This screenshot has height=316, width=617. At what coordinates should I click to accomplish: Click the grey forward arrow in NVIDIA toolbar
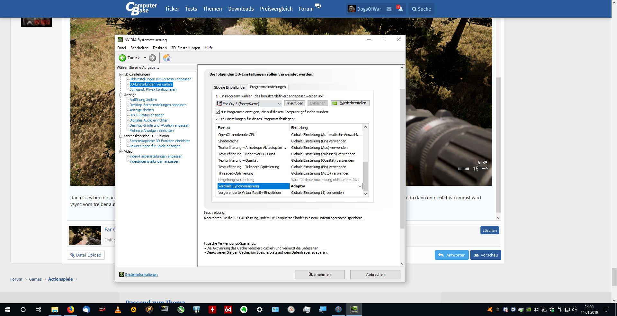tap(152, 58)
